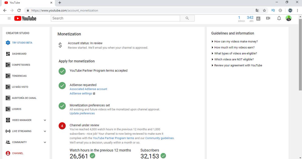The image size is (302, 159).
Task: Click the browser address bar URL
Action: point(65,11)
